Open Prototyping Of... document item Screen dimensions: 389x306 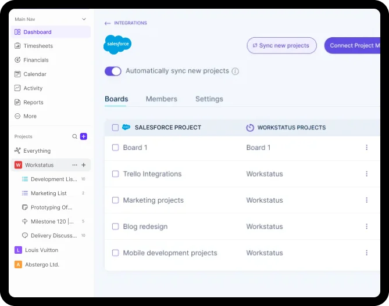(51, 207)
